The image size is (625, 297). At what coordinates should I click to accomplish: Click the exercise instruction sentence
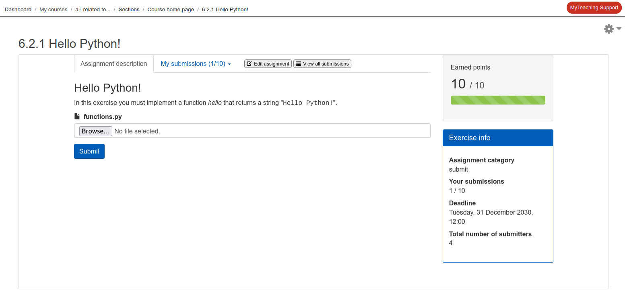(206, 102)
